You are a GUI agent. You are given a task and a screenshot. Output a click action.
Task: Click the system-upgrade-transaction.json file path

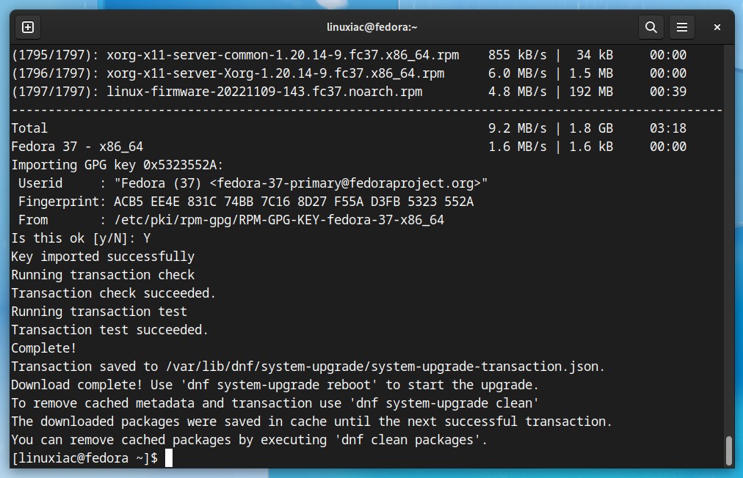coord(384,367)
